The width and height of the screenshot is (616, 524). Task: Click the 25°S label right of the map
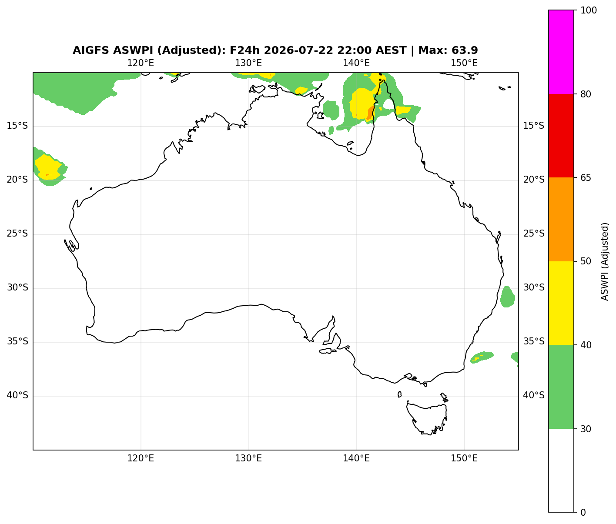[x=534, y=234]
